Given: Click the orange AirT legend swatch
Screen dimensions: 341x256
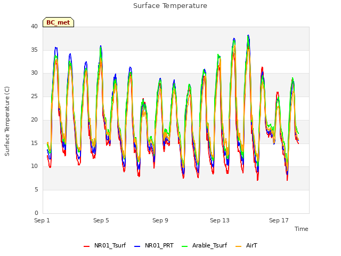Looking at the screenshot, I should (x=238, y=246).
